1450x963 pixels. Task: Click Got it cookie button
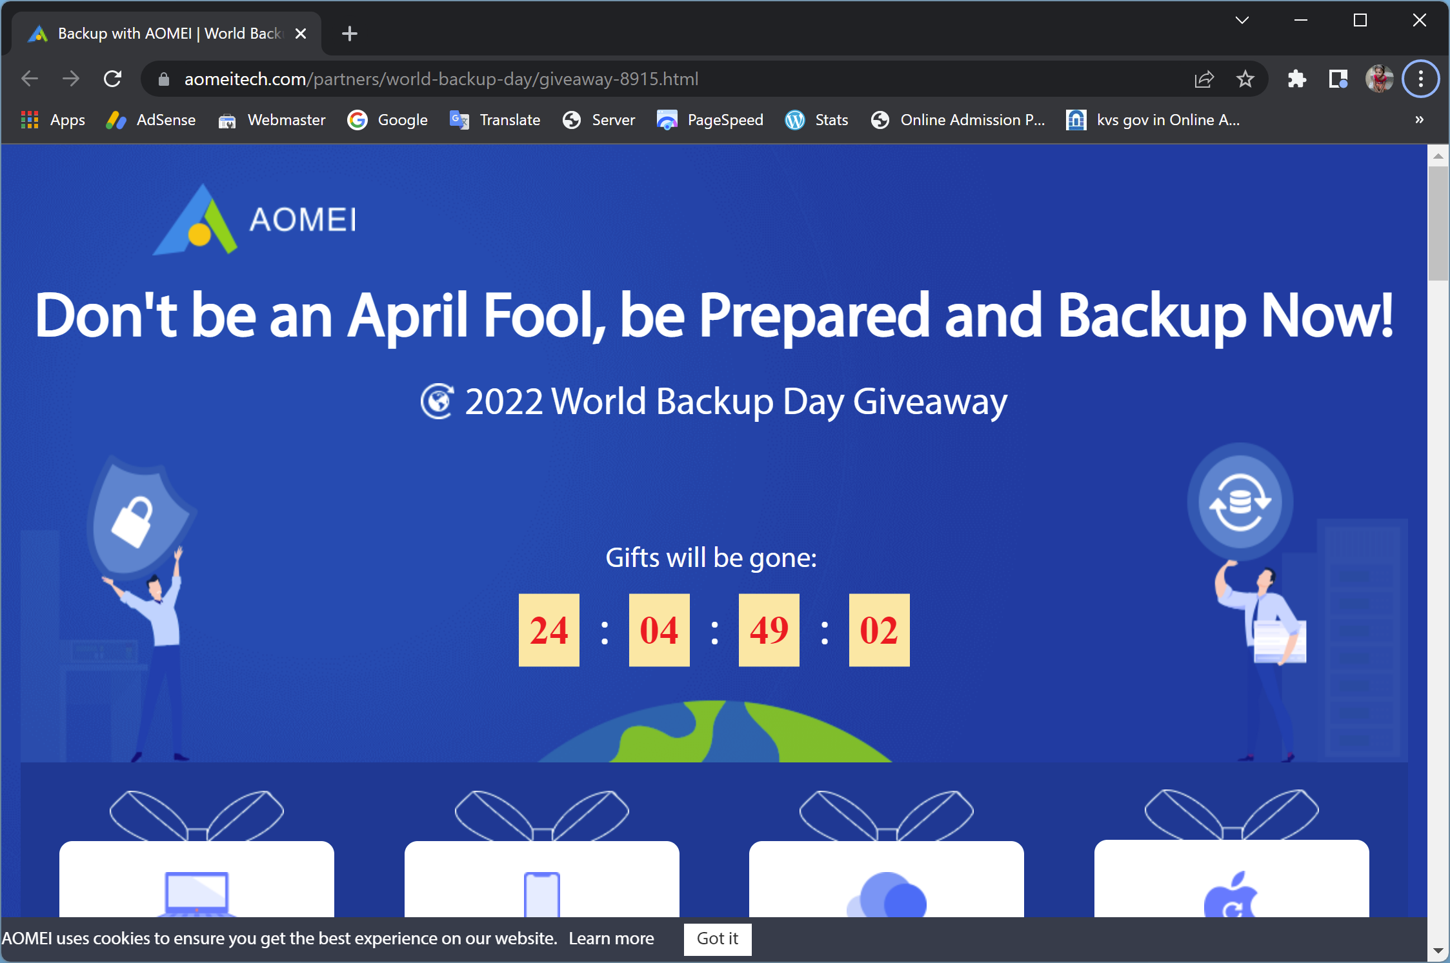click(718, 938)
